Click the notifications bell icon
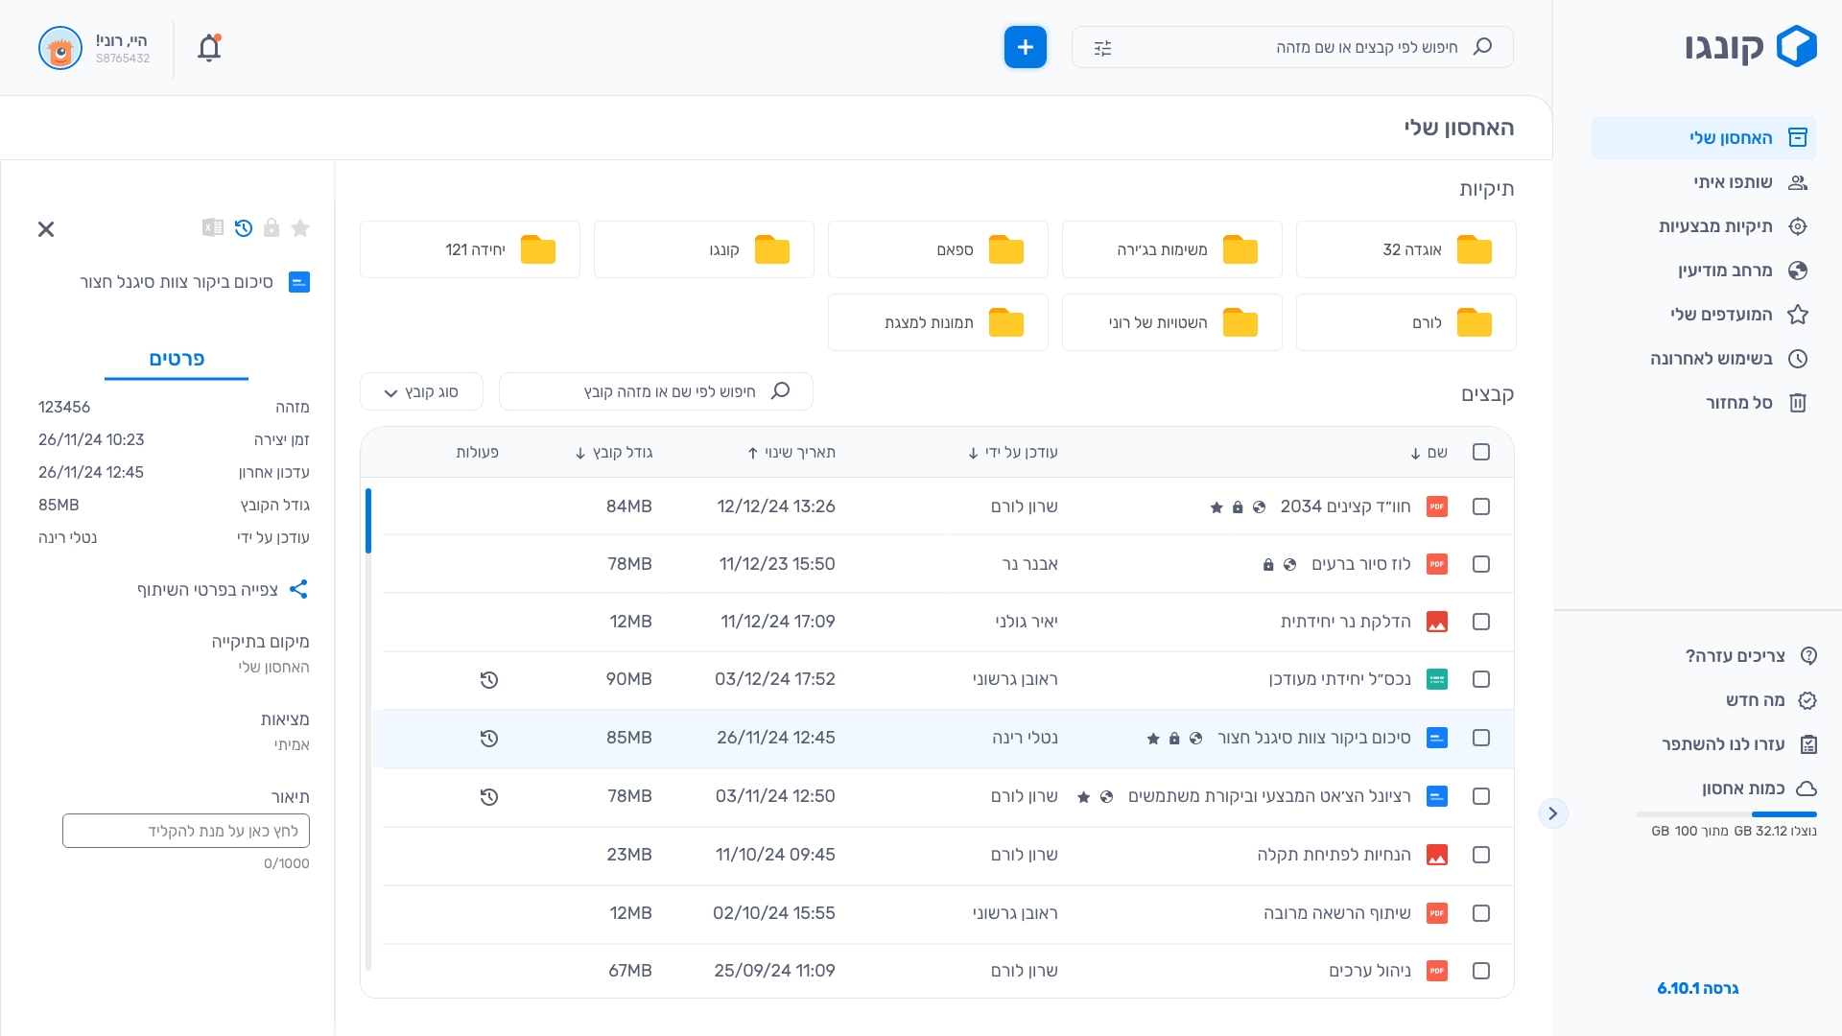Image resolution: width=1842 pixels, height=1036 pixels. [209, 48]
